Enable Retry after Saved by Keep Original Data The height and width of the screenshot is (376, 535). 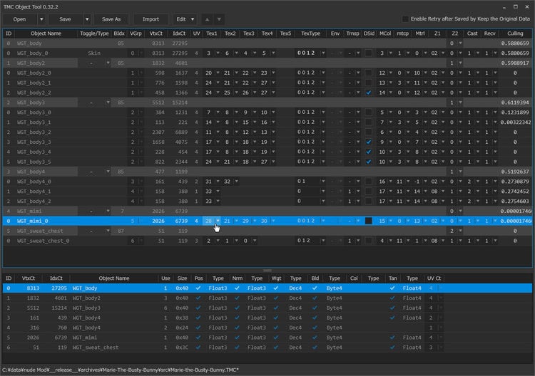click(405, 19)
